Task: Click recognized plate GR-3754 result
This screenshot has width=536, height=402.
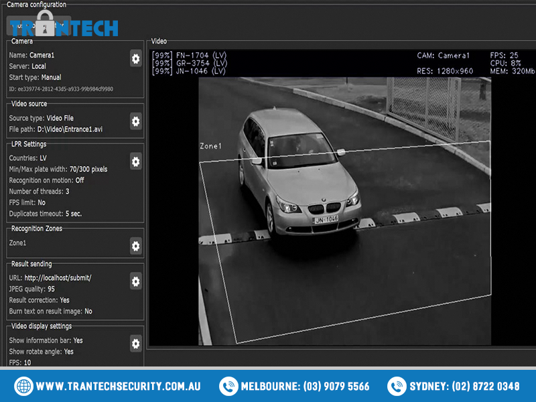Action: click(190, 63)
